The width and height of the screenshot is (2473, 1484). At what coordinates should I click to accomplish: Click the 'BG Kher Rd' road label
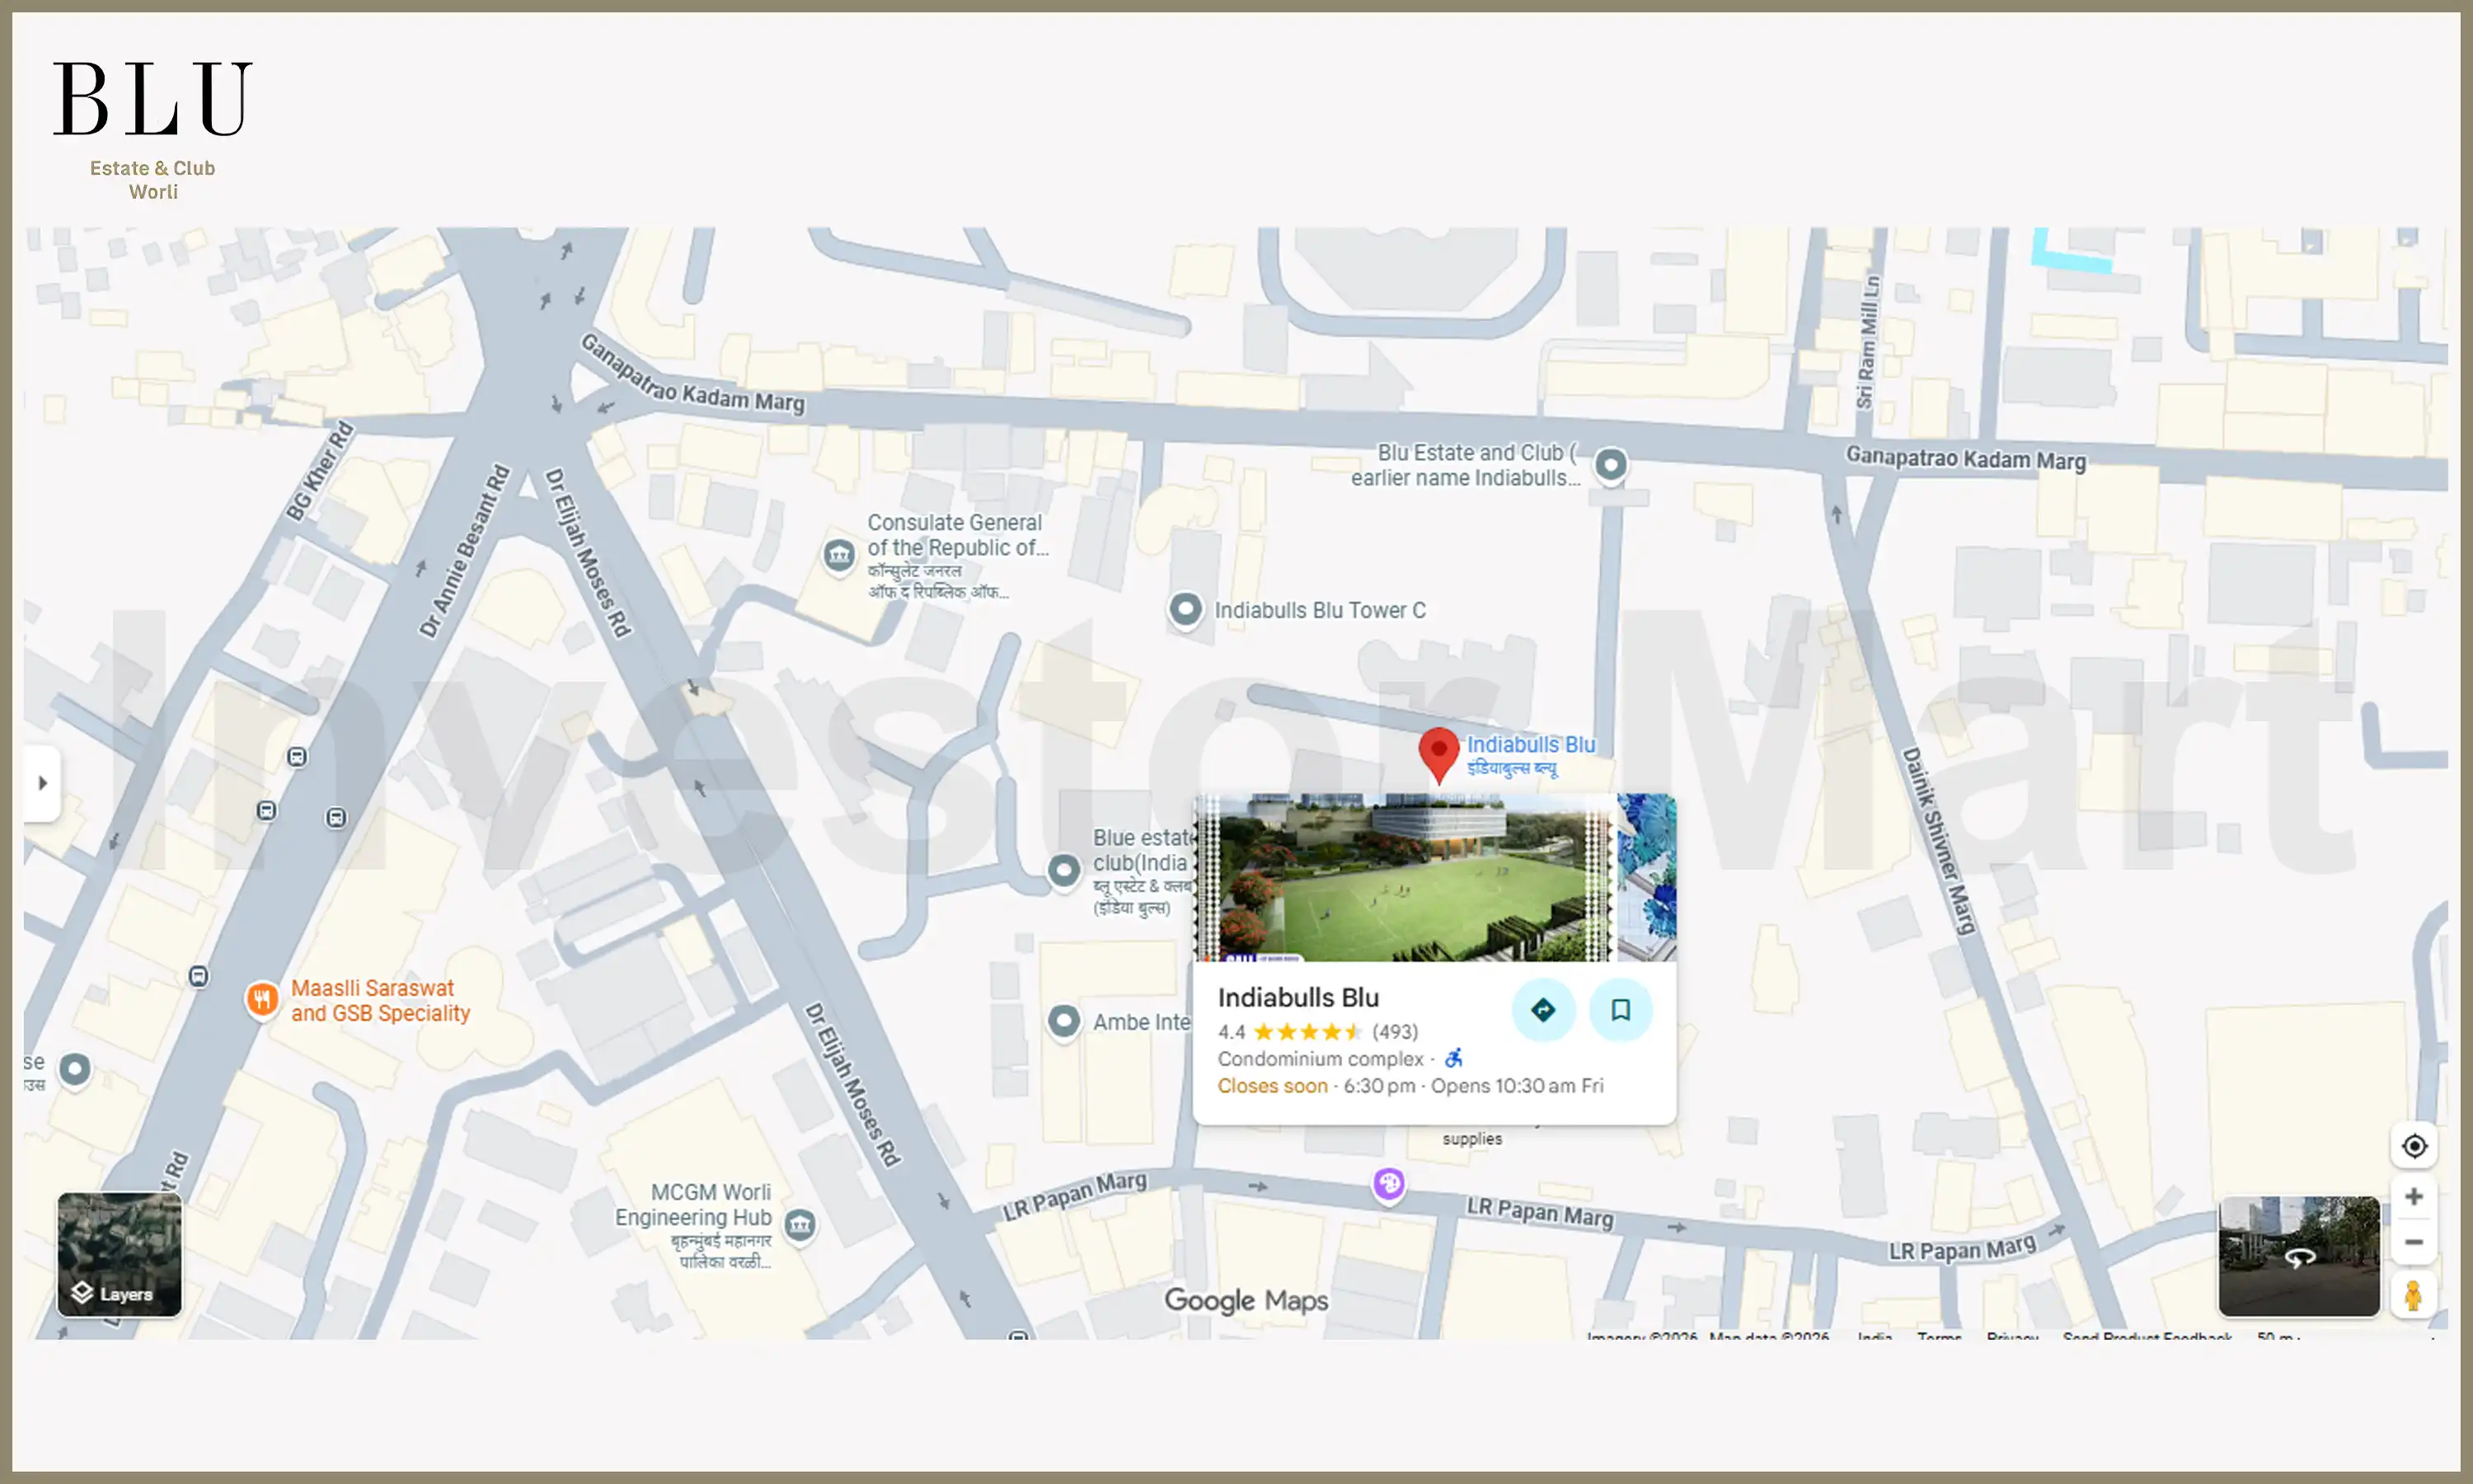[320, 470]
